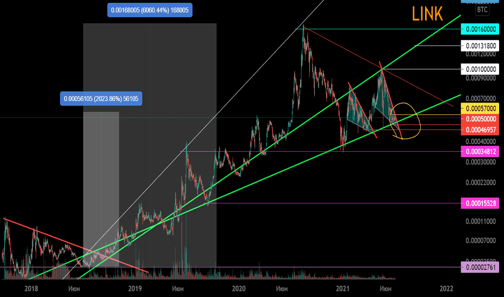Select the 0.00100000 price label
Viewport: 504px width, 297px height.
[480, 69]
